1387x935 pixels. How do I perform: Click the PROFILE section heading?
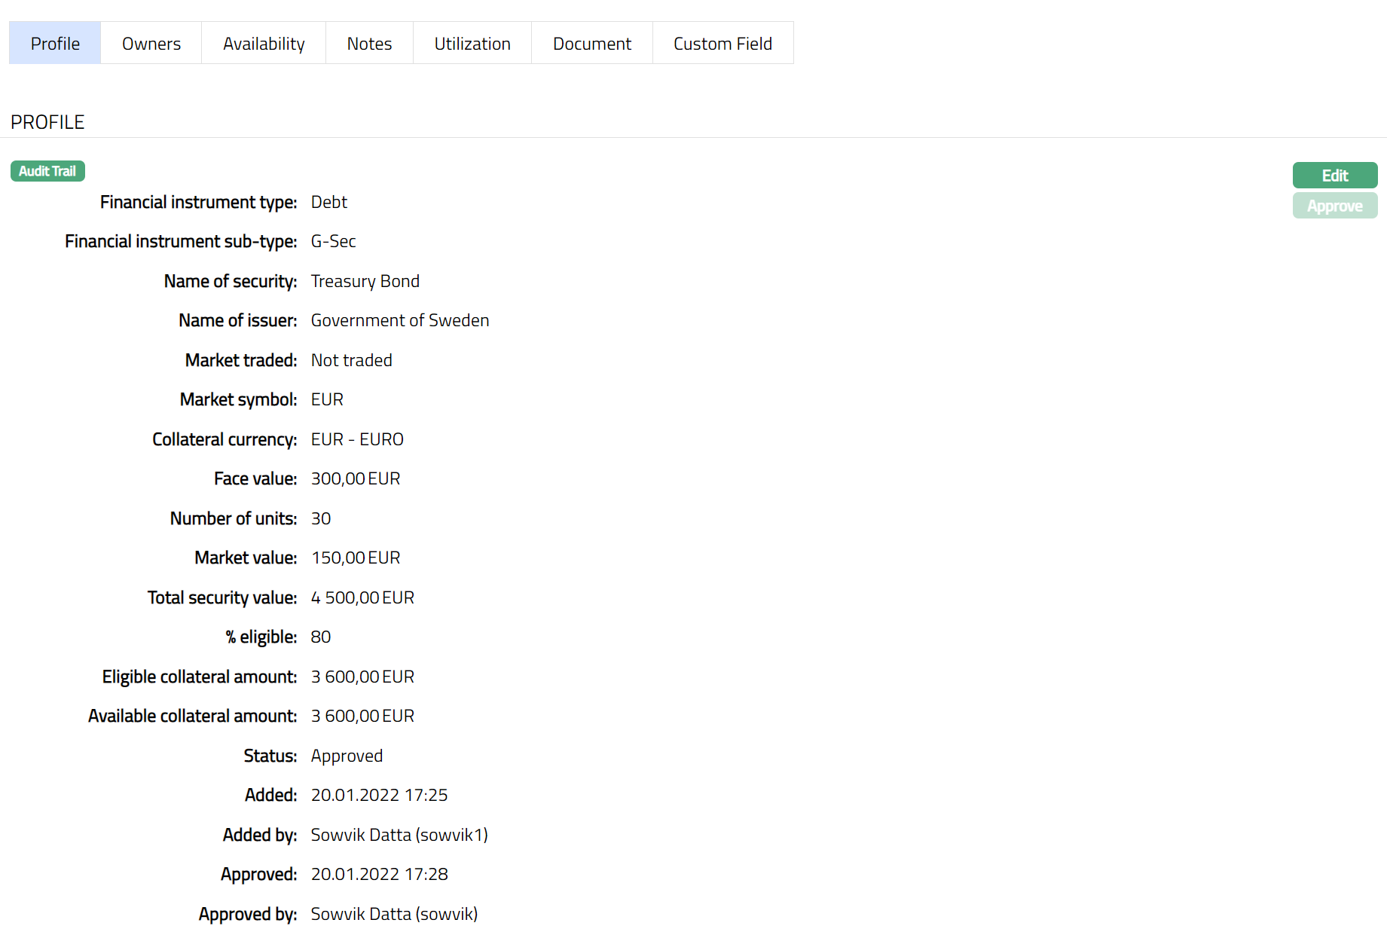[47, 122]
